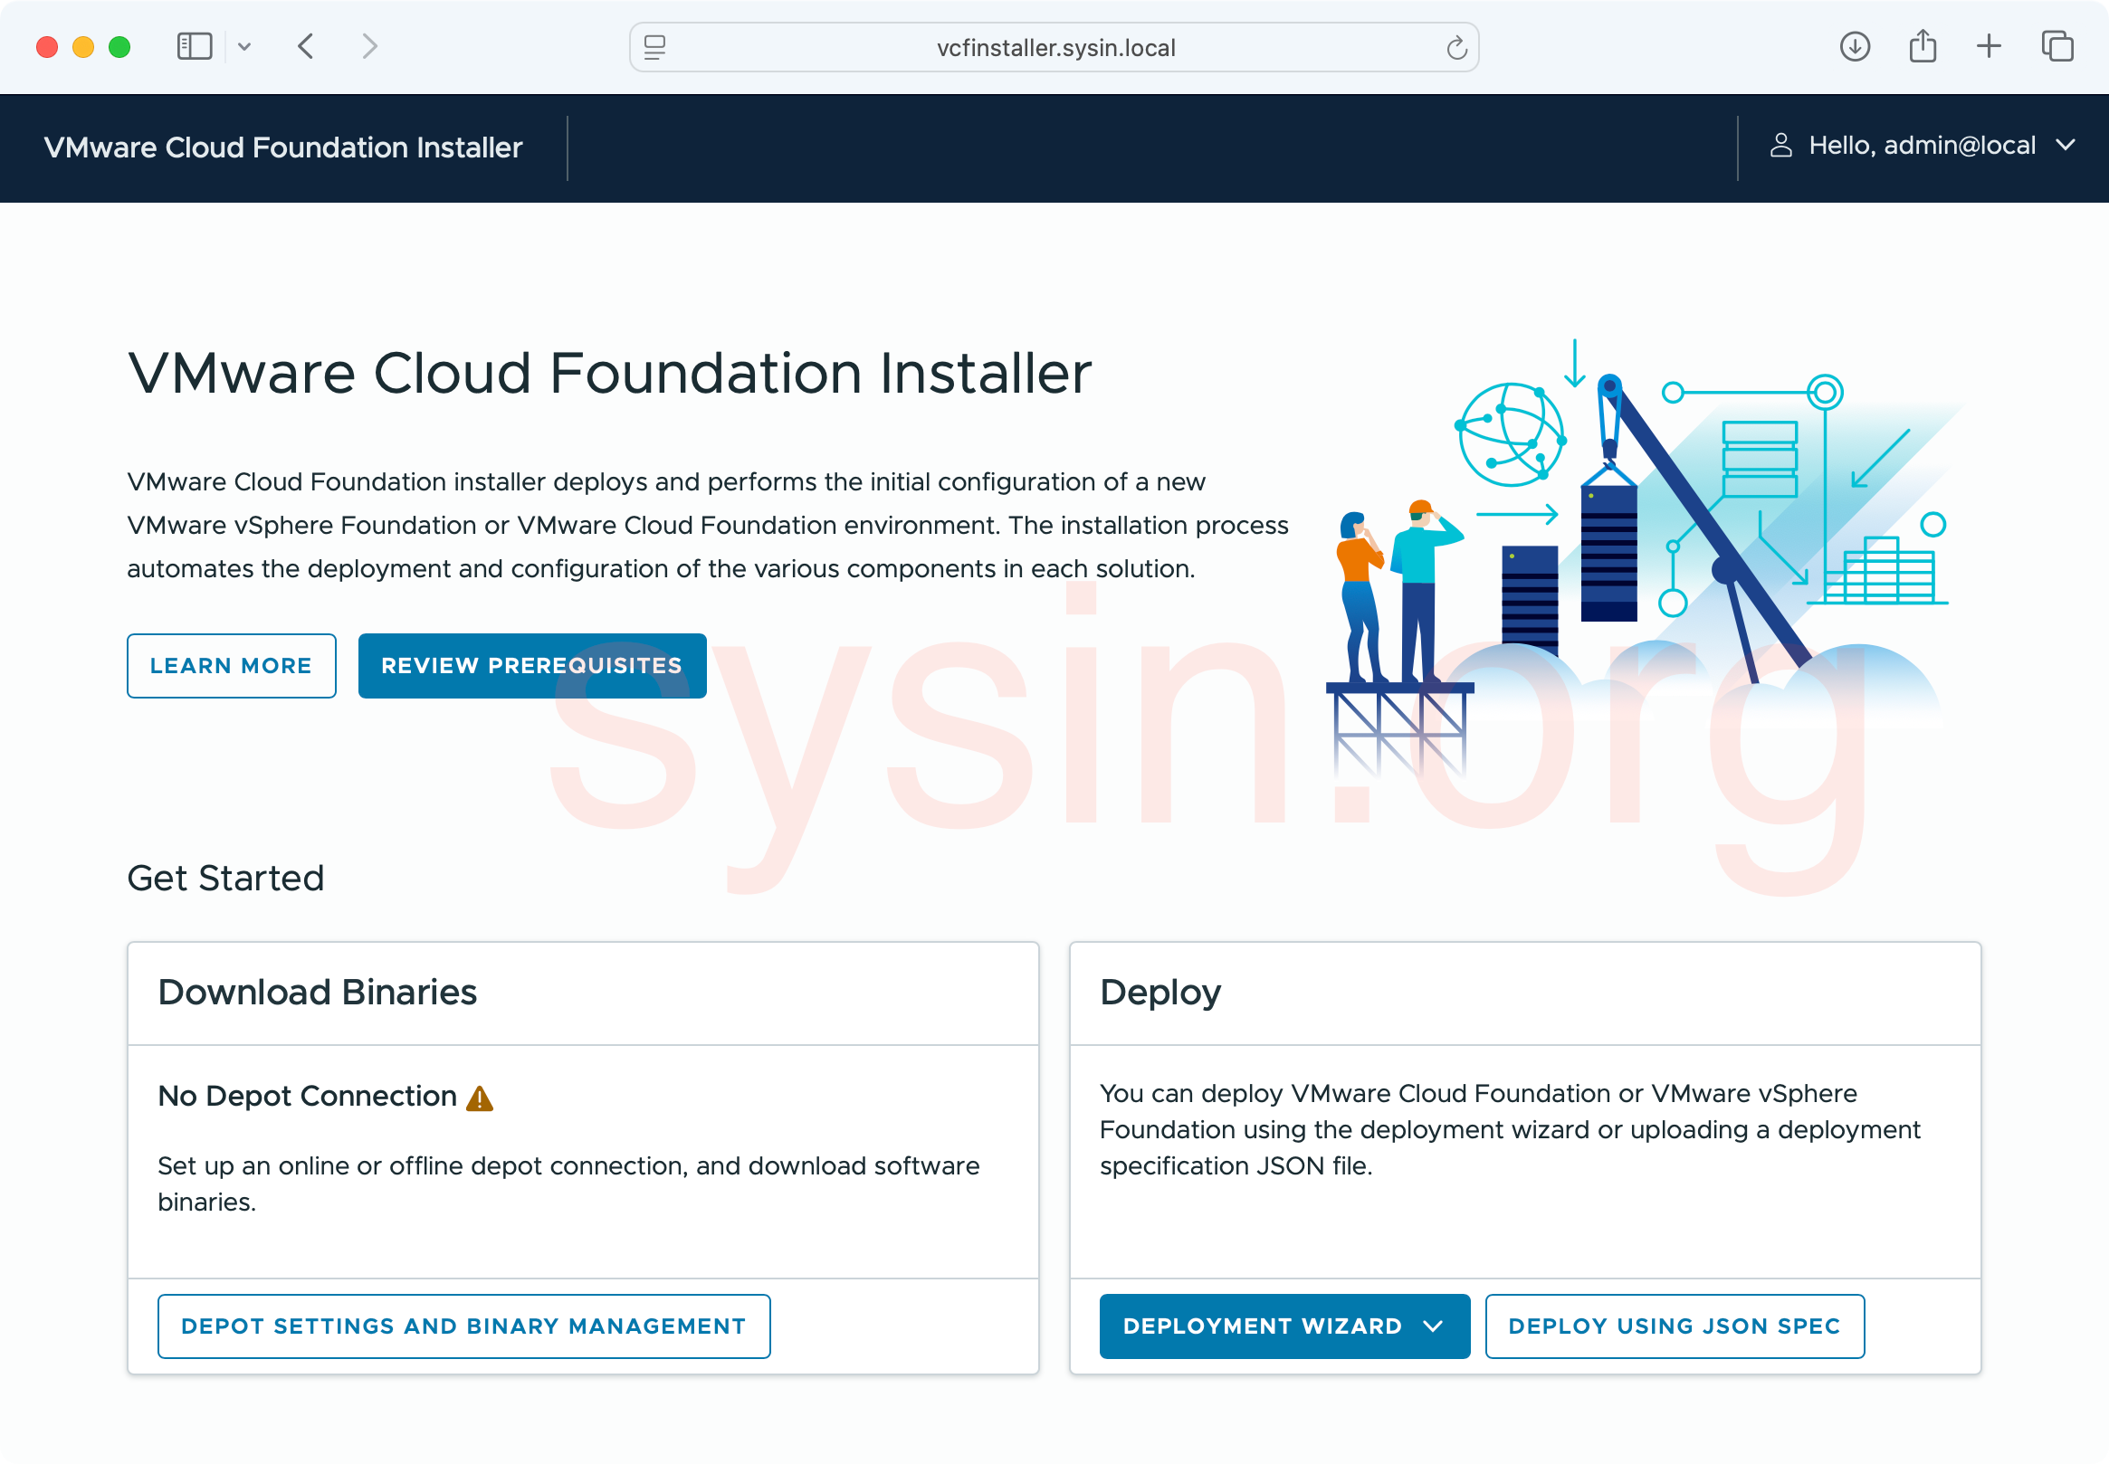This screenshot has width=2109, height=1464.
Task: Click the Learn More button
Action: click(x=231, y=666)
